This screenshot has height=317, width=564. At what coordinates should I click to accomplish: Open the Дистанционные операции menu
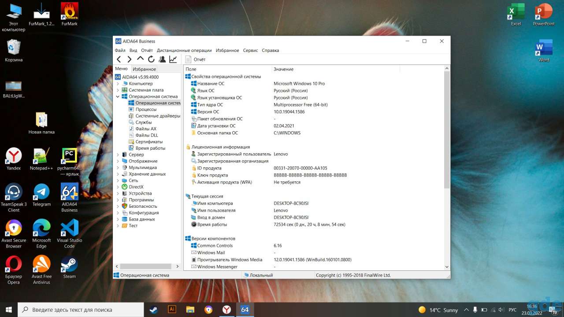184,50
